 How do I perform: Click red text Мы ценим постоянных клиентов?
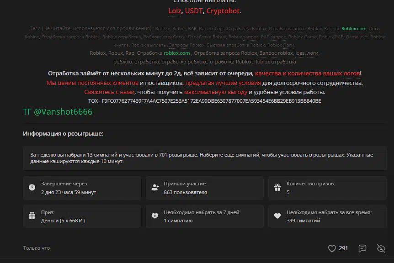92,83
